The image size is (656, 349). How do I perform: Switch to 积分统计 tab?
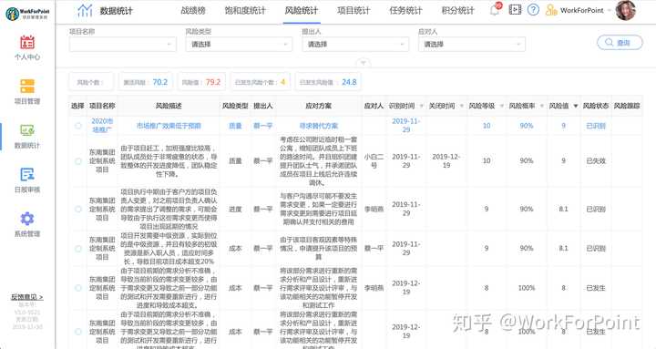pos(457,10)
